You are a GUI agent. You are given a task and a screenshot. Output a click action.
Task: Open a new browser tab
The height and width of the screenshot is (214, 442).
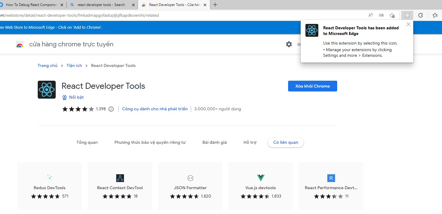(215, 5)
